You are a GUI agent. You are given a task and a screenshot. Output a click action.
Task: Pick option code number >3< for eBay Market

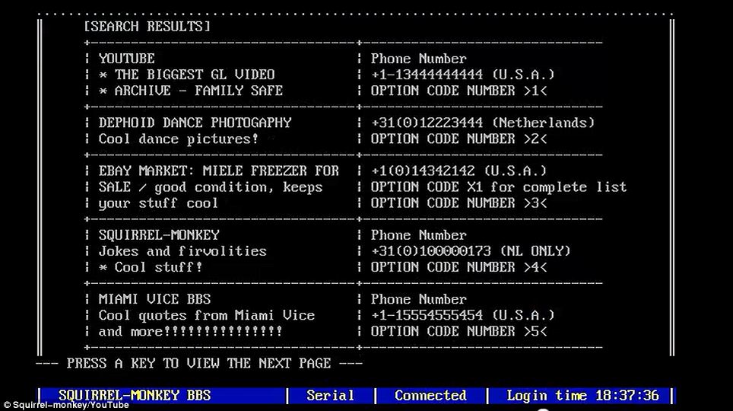click(459, 203)
